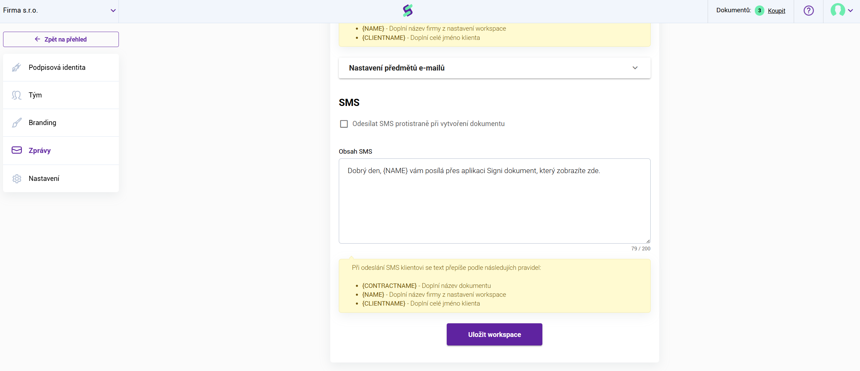This screenshot has width=860, height=371.
Task: Click the brush icon beside Branding
Action: coord(16,123)
